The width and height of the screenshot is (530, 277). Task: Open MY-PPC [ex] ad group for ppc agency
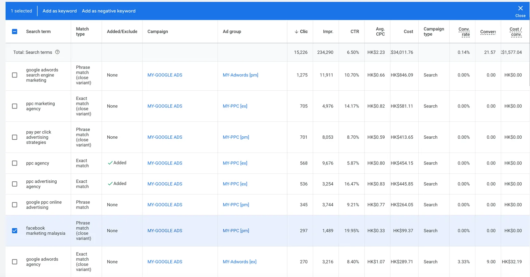tap(235, 163)
